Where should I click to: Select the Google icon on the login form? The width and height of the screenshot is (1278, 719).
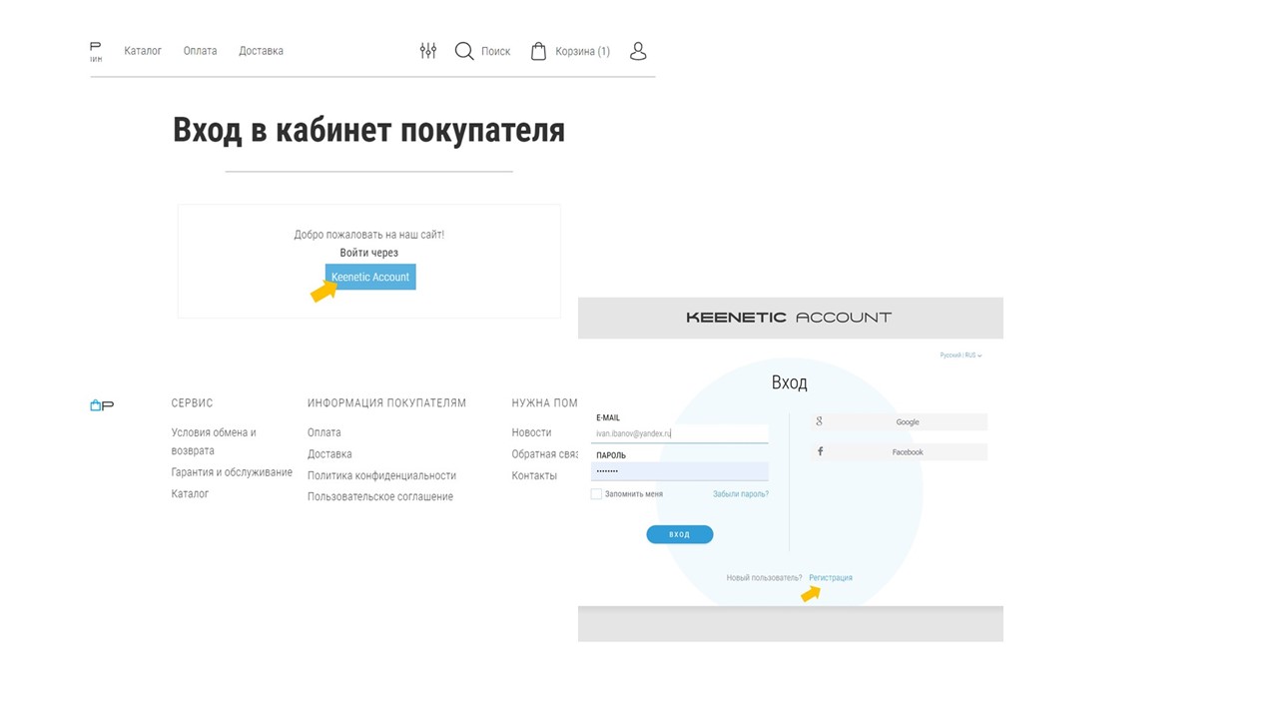819,421
